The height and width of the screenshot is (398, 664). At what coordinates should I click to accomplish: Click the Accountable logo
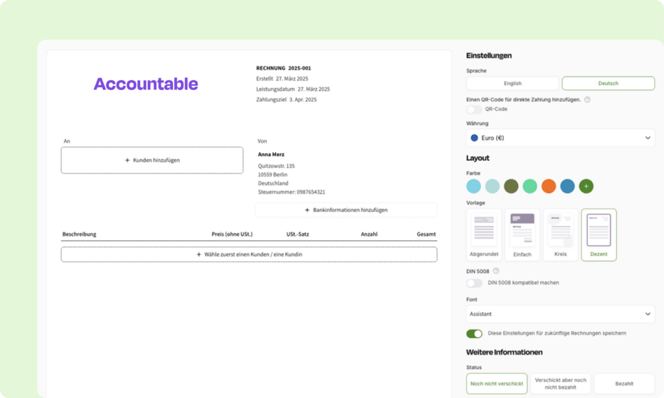(x=146, y=84)
